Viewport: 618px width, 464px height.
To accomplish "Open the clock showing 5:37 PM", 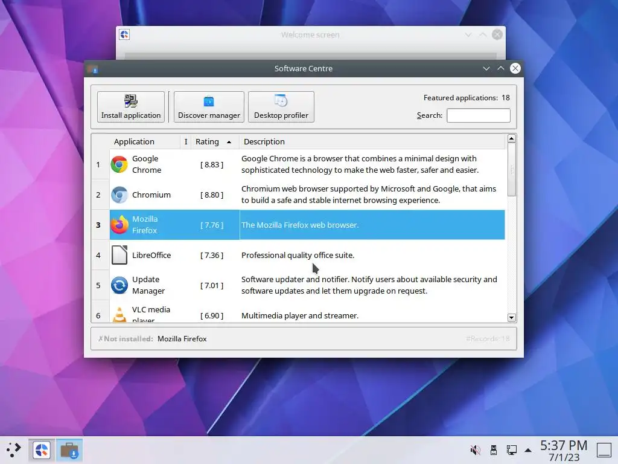I will tap(564, 451).
